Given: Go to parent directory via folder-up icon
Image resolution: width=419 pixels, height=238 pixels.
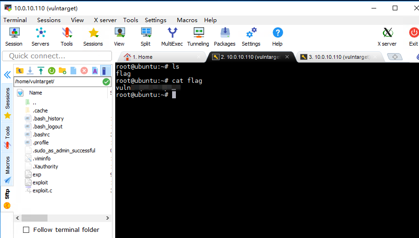Looking at the screenshot, I should pos(19,71).
